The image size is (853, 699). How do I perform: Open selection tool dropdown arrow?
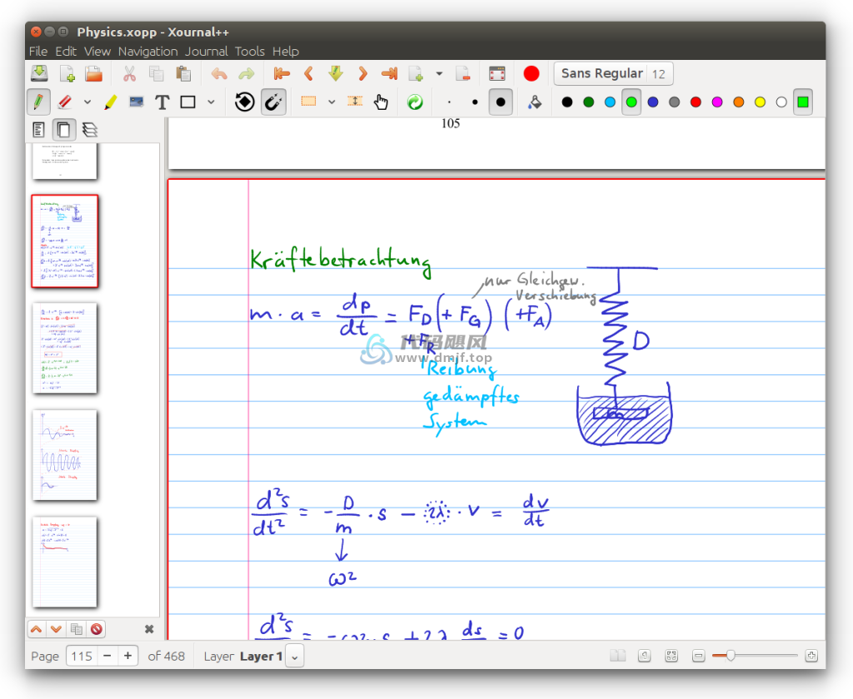coord(332,102)
